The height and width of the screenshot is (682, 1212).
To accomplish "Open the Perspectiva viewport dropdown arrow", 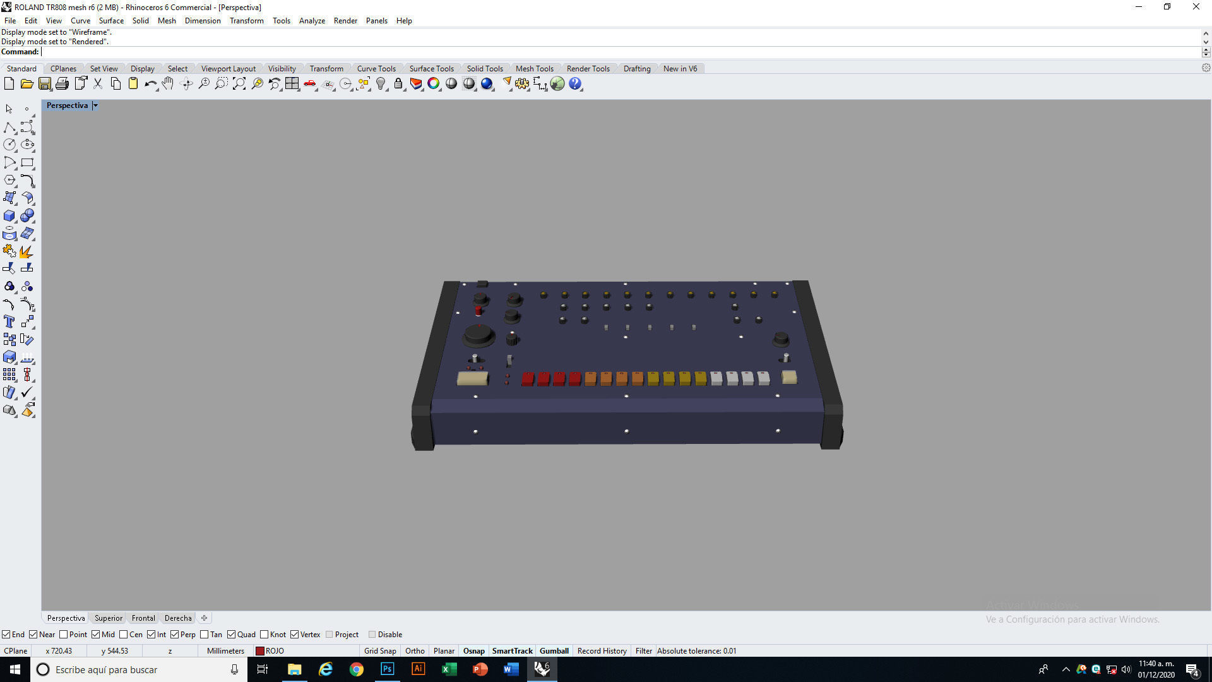I will 95,105.
